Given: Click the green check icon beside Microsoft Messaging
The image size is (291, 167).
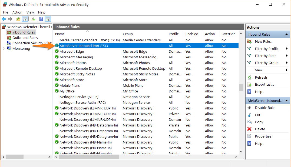Looking at the screenshot, I should tap(57, 57).
